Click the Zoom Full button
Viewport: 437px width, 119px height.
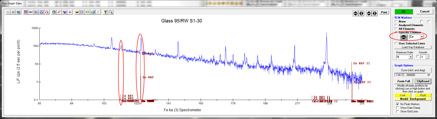tap(403, 81)
